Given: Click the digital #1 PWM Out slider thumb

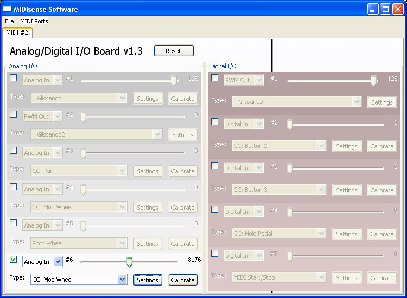Looking at the screenshot, I should 373,81.
